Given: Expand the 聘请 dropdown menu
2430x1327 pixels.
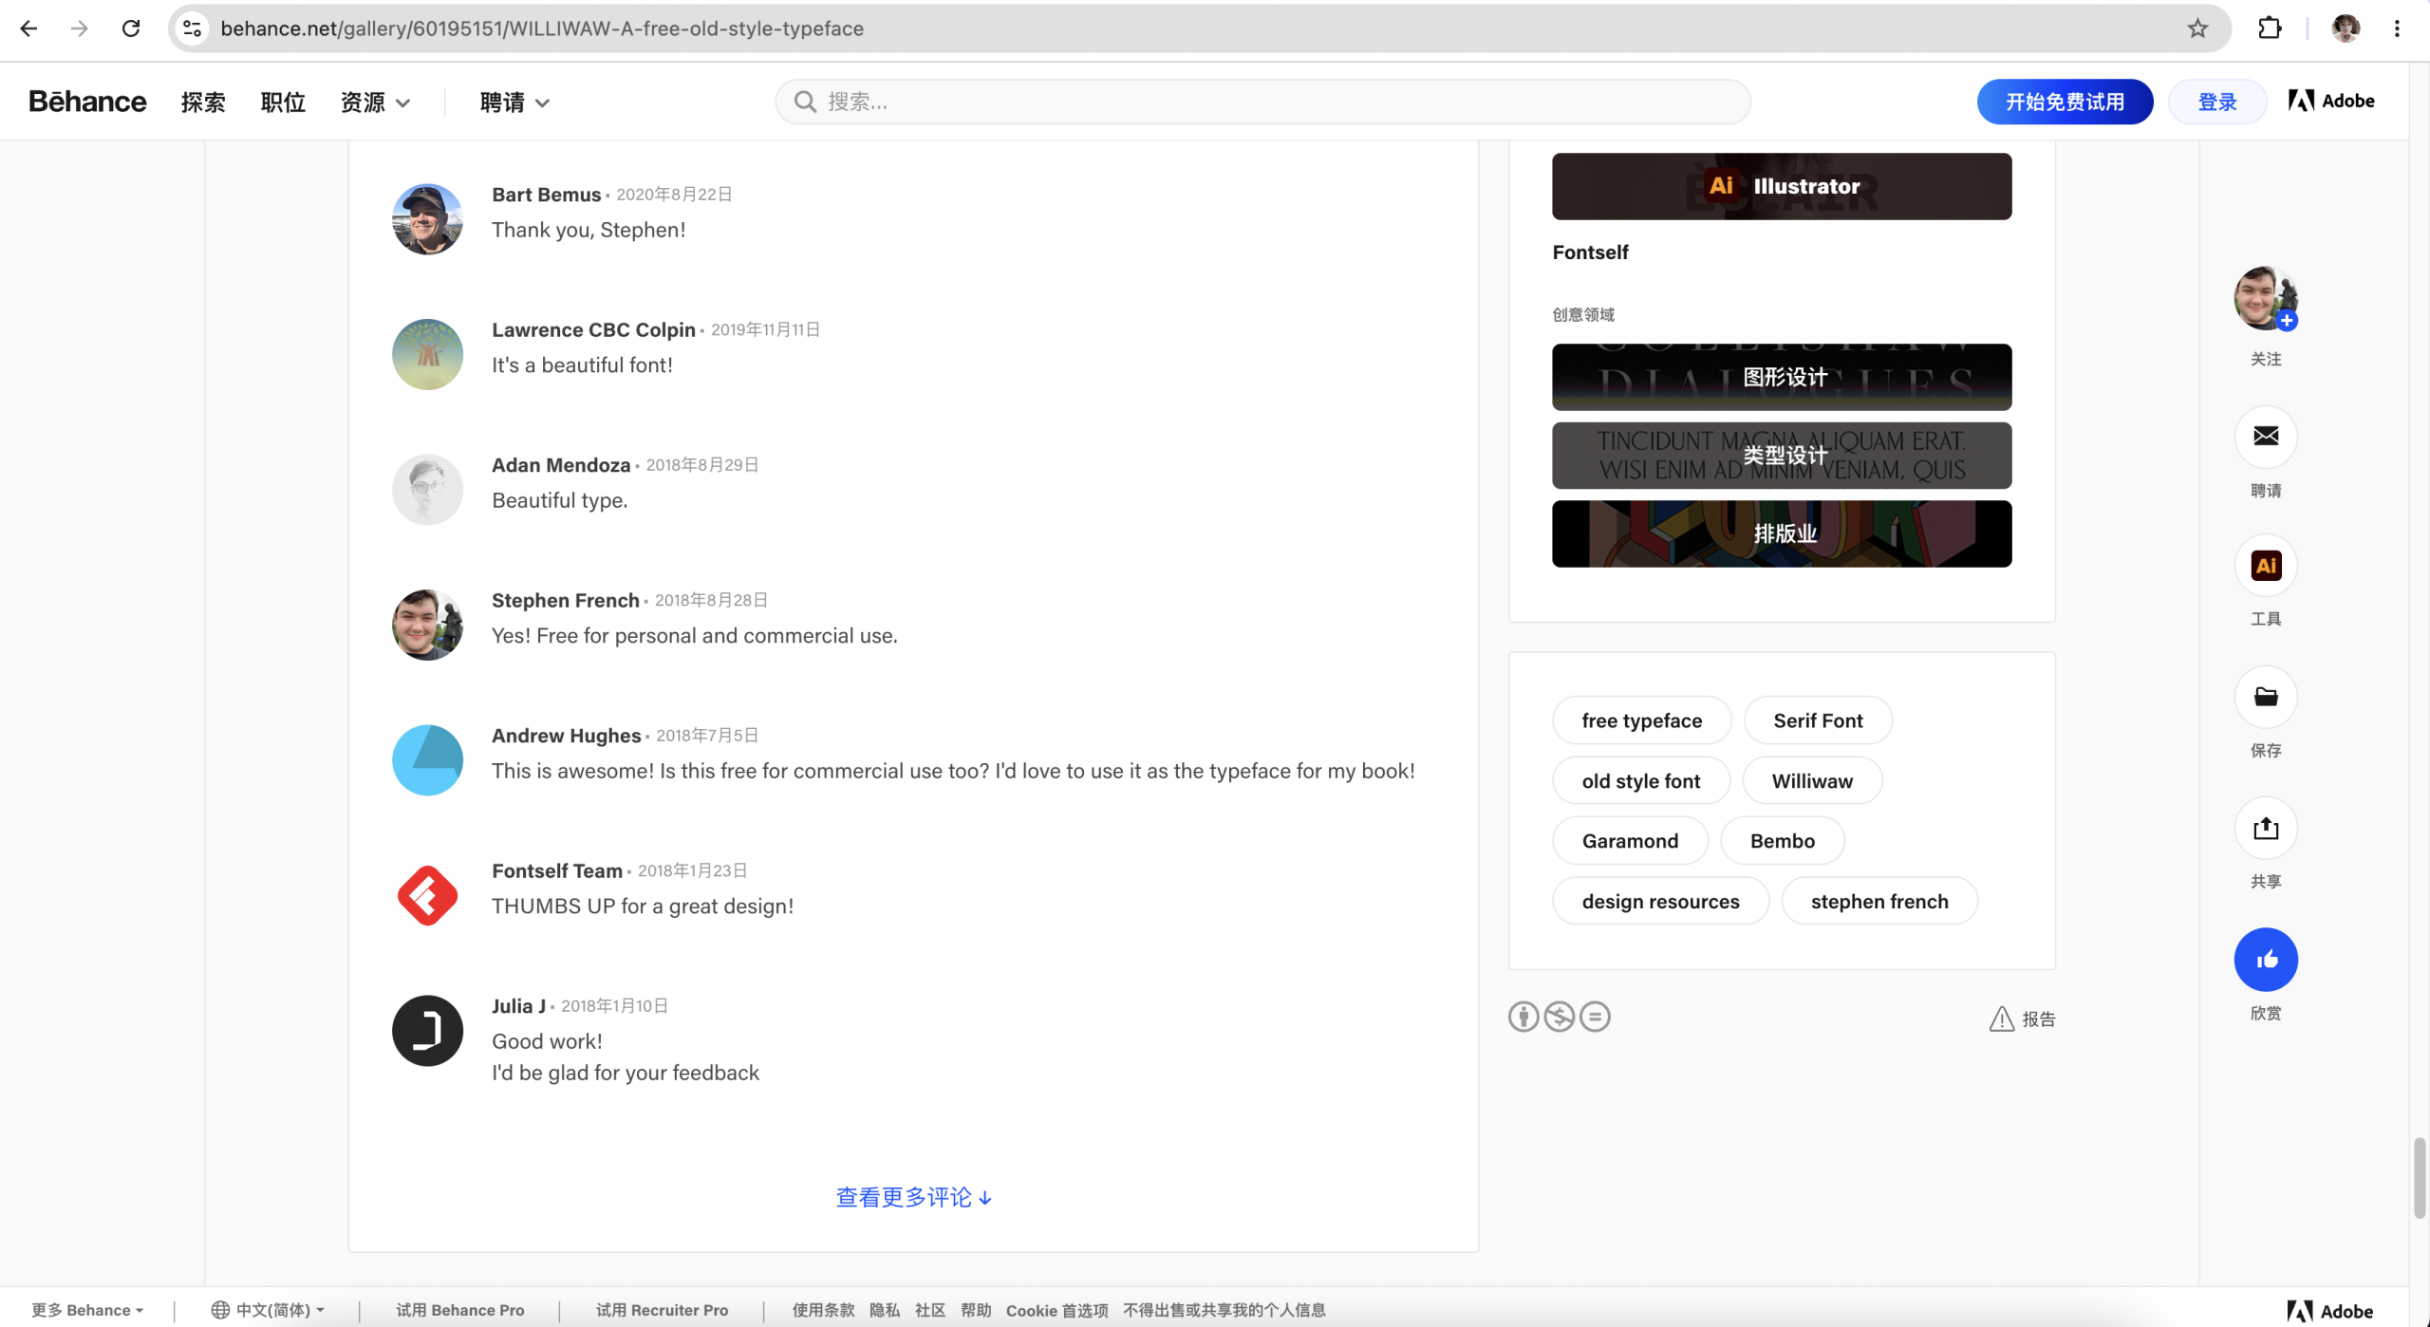Looking at the screenshot, I should (514, 103).
